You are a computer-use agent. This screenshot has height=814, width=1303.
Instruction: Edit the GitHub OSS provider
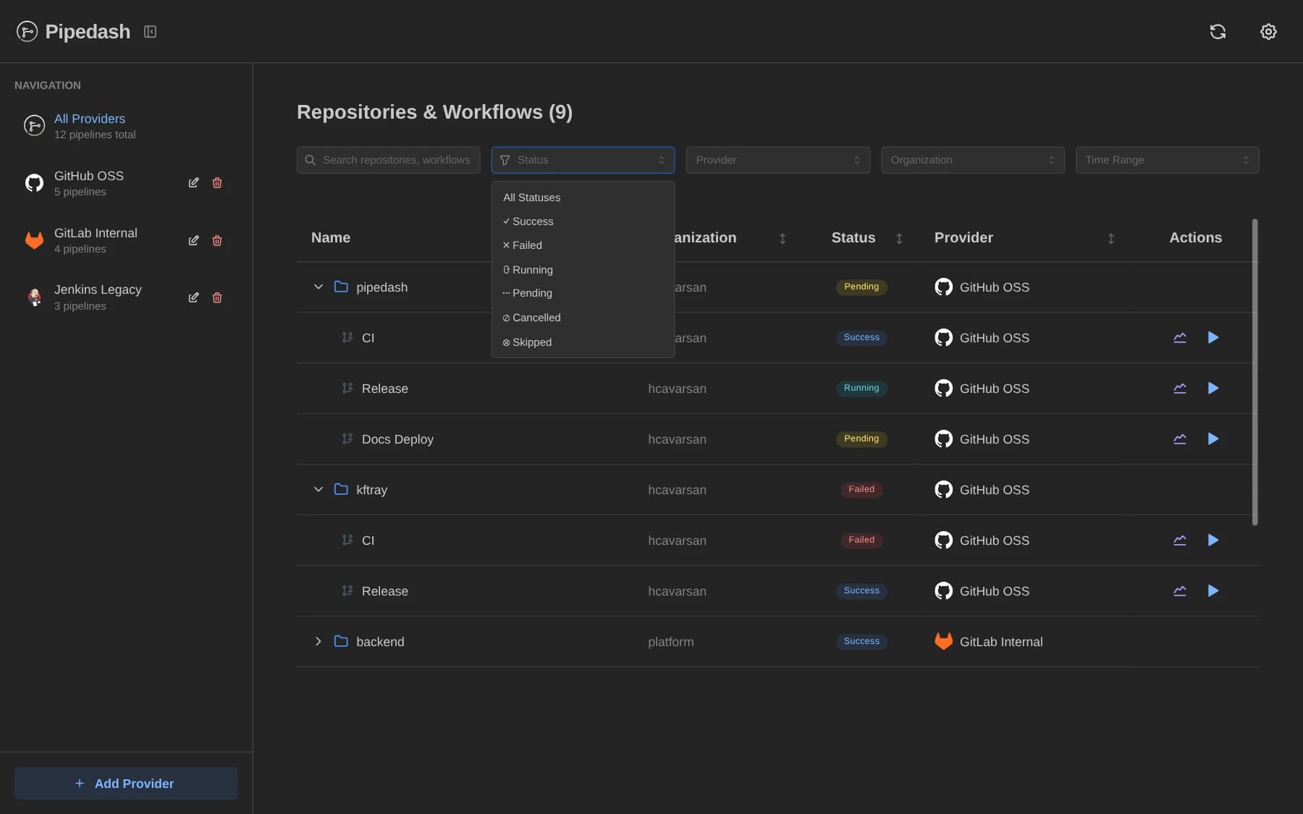tap(193, 182)
